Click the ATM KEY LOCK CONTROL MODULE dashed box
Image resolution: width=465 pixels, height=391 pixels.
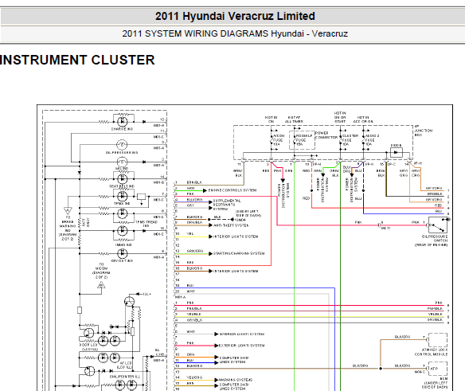tap(438, 340)
